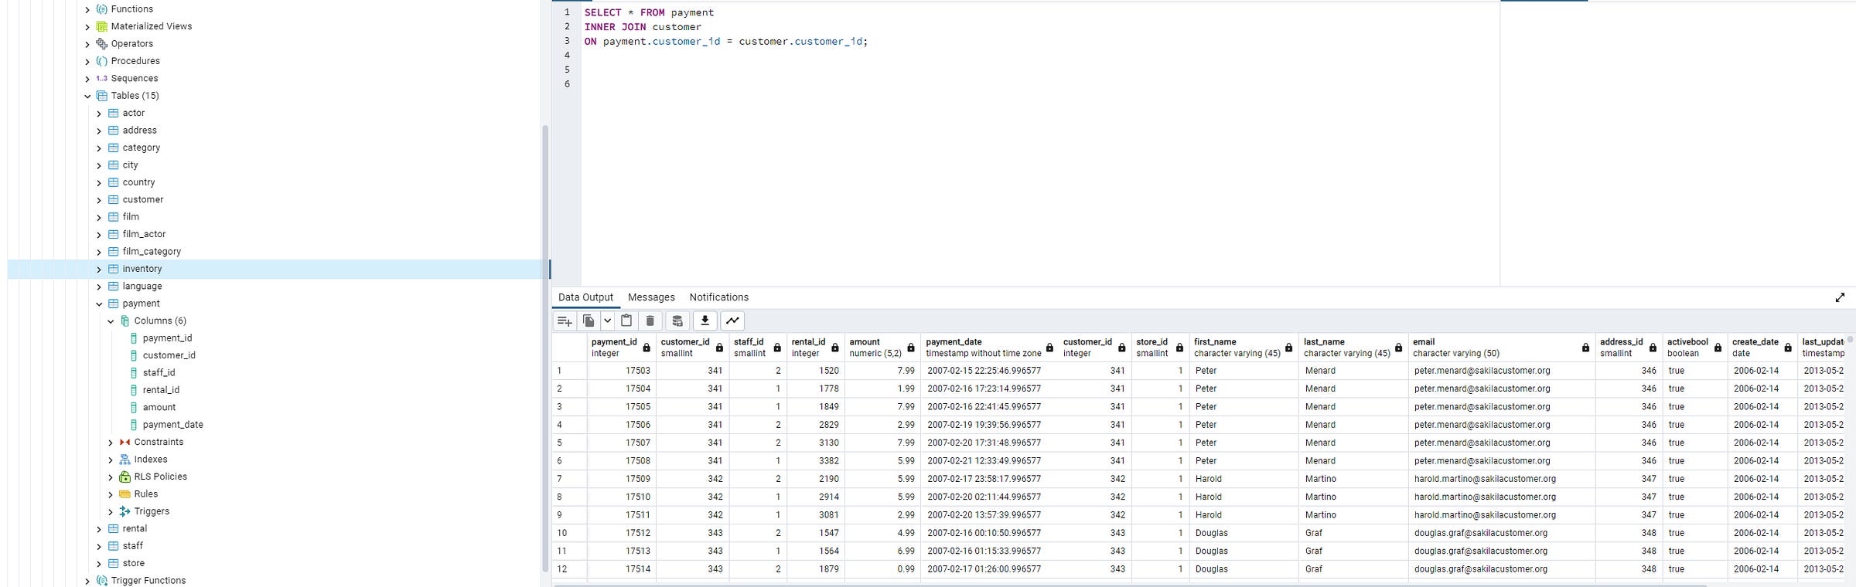Screen dimensions: 1856x587
Task: Click the Add row icon in results toolbar
Action: (x=565, y=321)
